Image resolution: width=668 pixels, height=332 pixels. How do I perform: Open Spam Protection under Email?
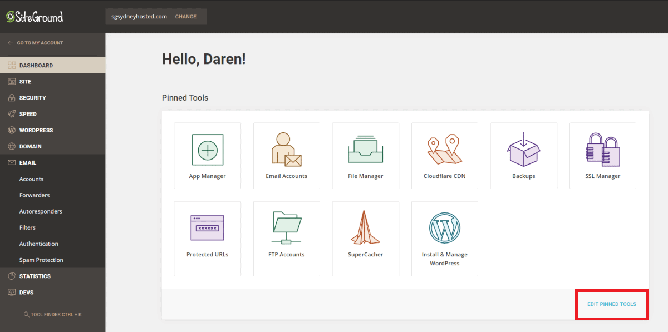(41, 260)
